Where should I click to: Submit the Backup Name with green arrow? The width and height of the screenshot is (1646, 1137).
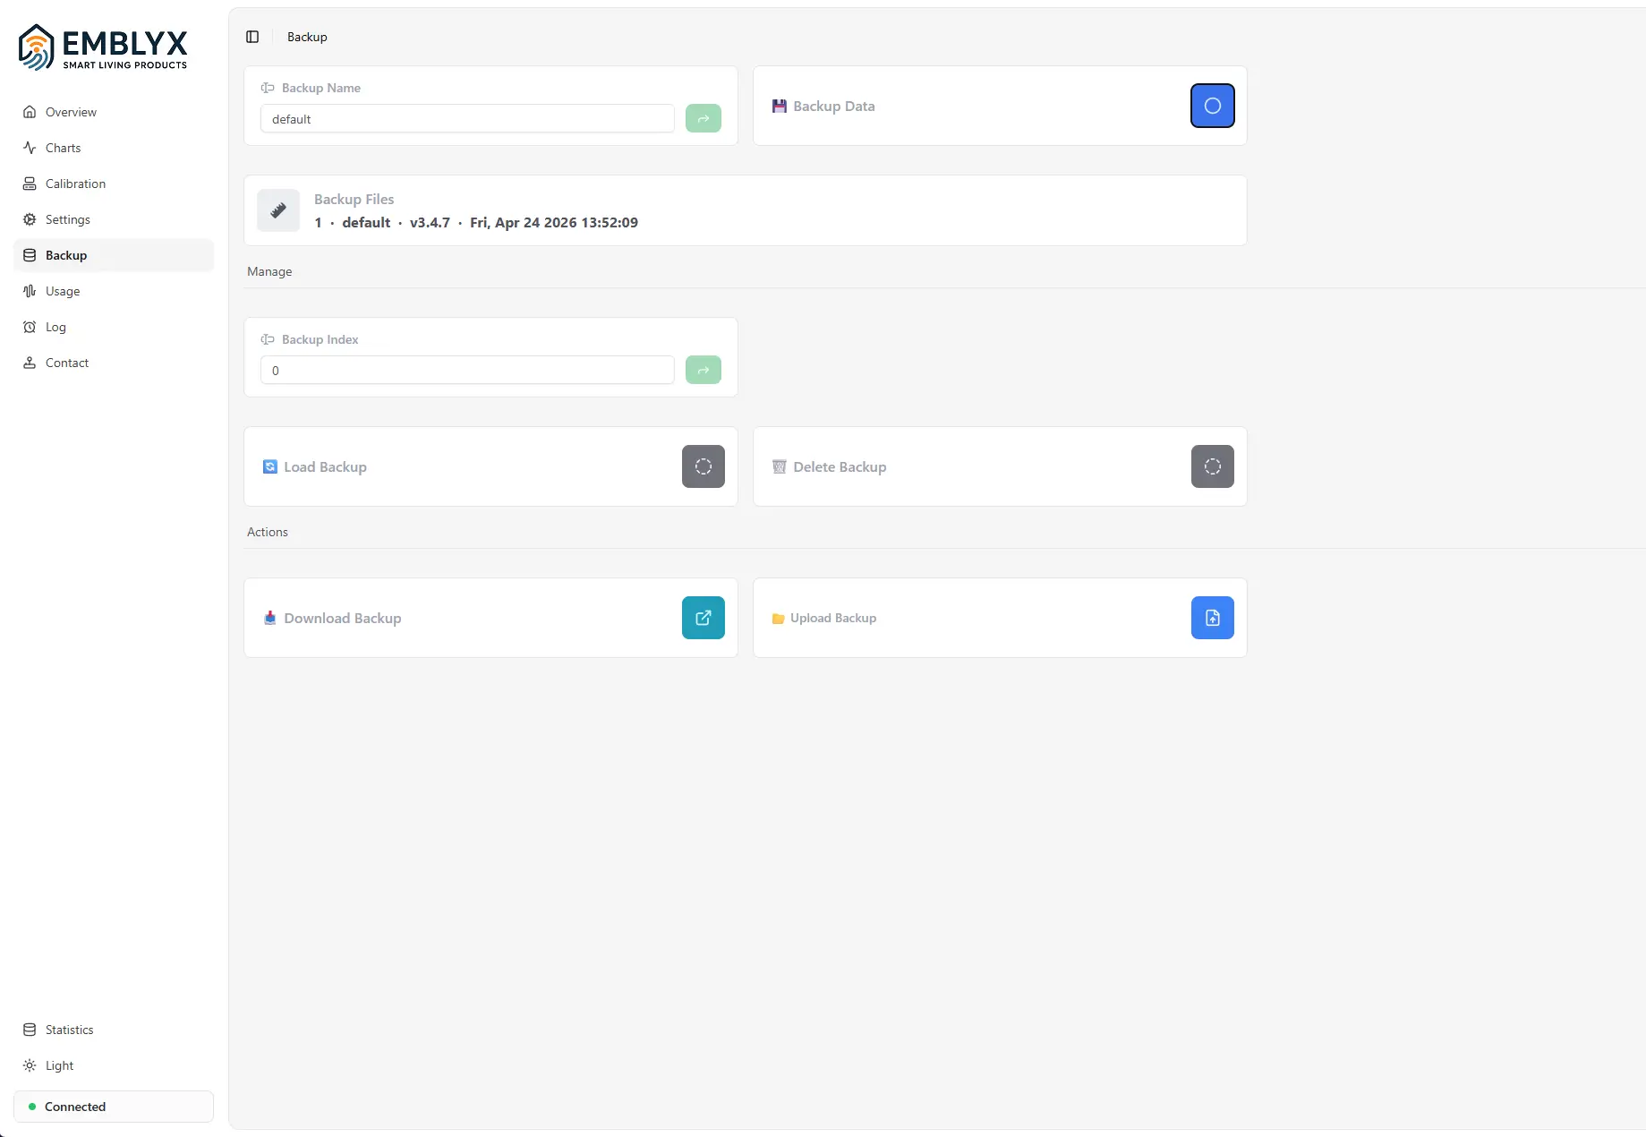704,118
